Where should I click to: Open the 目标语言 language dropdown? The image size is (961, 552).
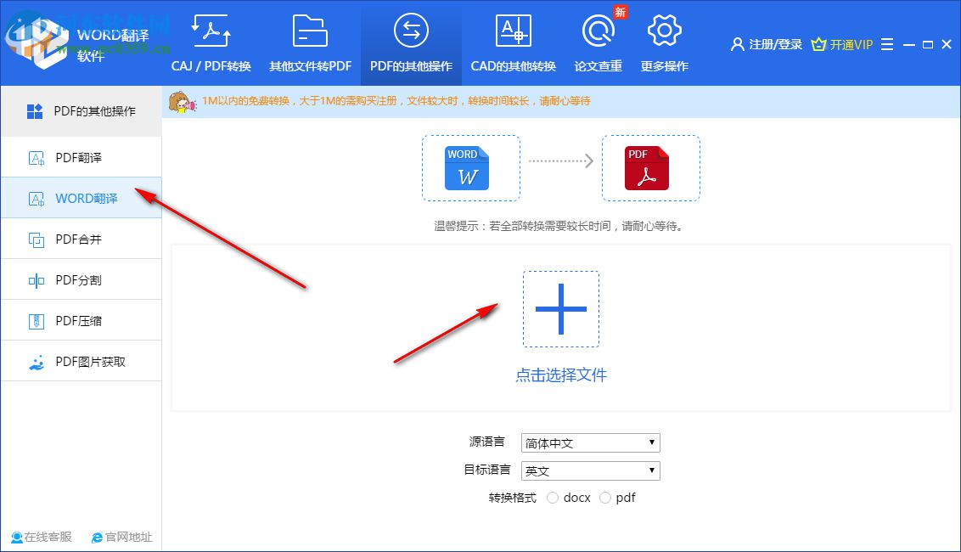589,470
